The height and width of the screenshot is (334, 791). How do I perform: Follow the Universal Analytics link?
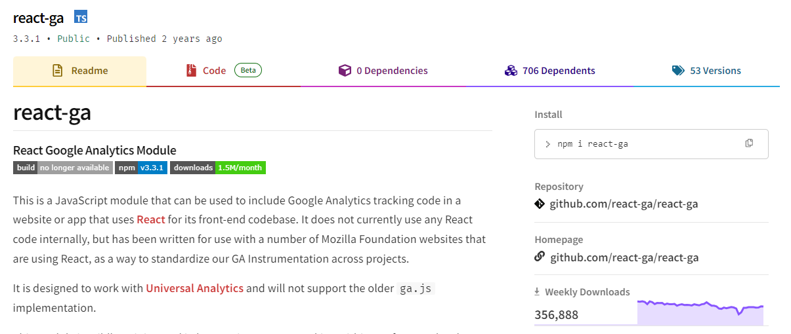(x=194, y=288)
